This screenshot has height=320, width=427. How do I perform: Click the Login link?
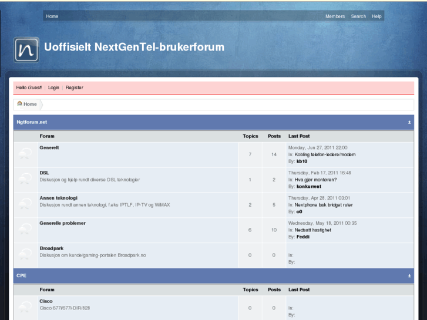tap(53, 87)
